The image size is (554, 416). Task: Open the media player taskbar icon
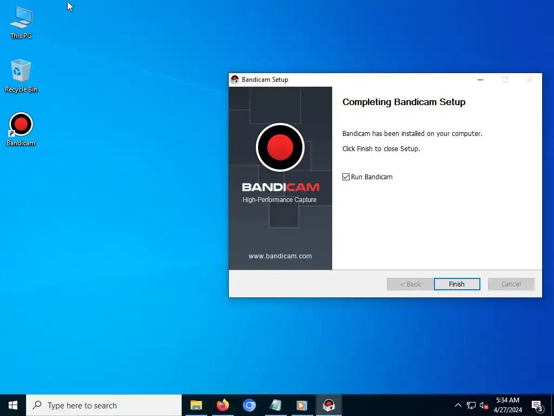pyautogui.click(x=302, y=405)
